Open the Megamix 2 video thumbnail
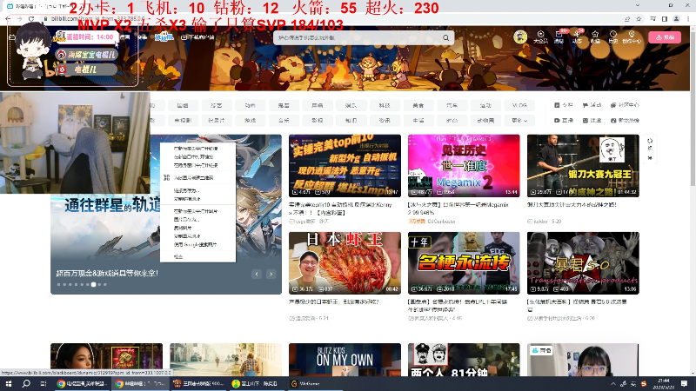Image resolution: width=696 pixels, height=391 pixels. point(464,166)
